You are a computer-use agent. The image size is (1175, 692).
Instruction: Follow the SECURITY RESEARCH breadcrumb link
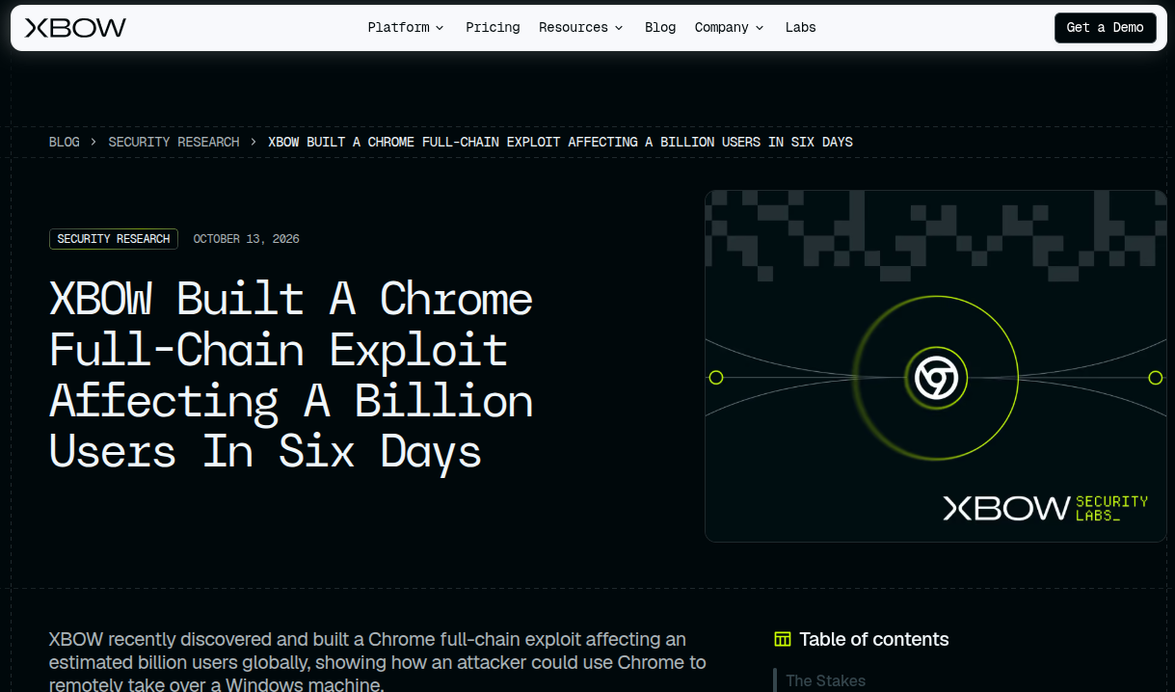[174, 142]
